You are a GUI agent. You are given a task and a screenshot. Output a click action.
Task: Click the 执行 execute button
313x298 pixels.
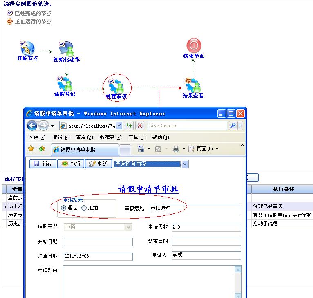coord(71,164)
